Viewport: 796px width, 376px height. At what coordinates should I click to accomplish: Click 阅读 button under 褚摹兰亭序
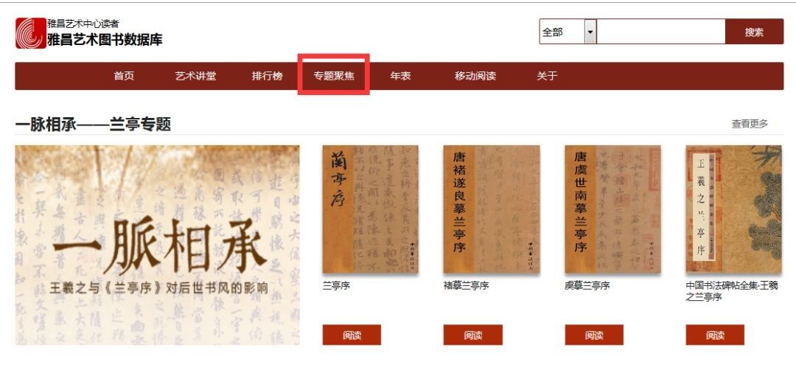[x=472, y=335]
